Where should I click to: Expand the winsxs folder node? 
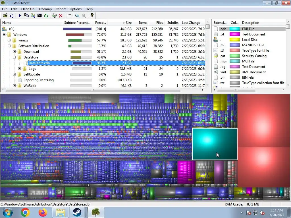click(9, 40)
